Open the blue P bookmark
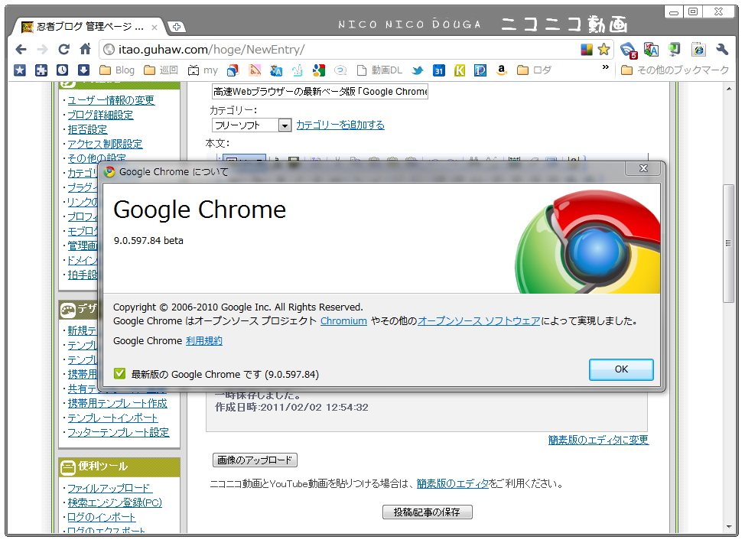The height and width of the screenshot is (543, 745). 480,70
